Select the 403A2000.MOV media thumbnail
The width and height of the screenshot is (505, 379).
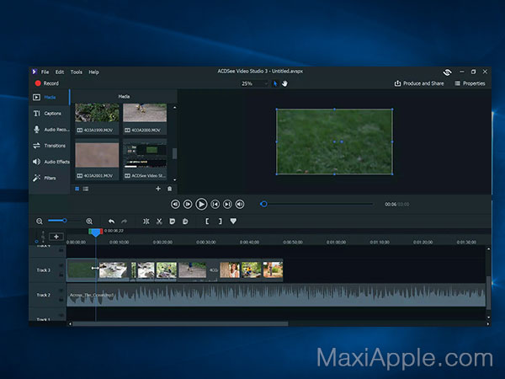(145, 118)
